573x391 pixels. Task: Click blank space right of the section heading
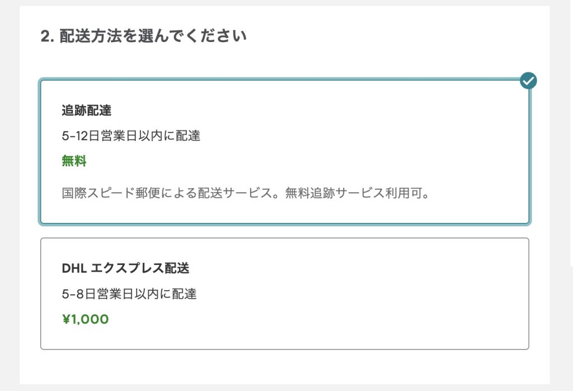pos(392,37)
